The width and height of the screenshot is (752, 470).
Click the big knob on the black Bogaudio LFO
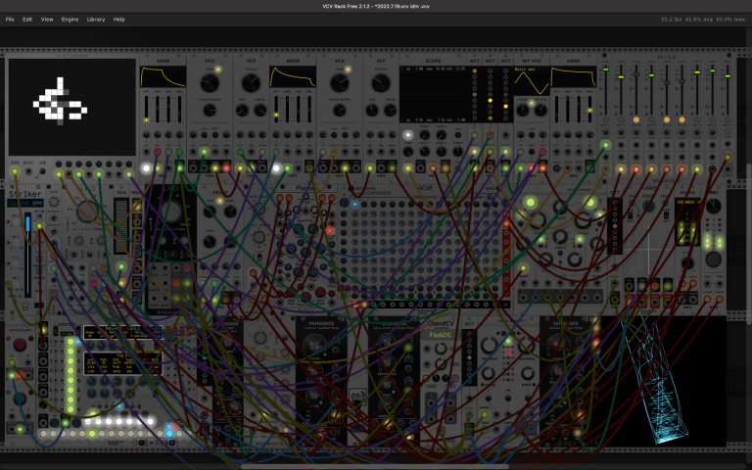pos(171,211)
